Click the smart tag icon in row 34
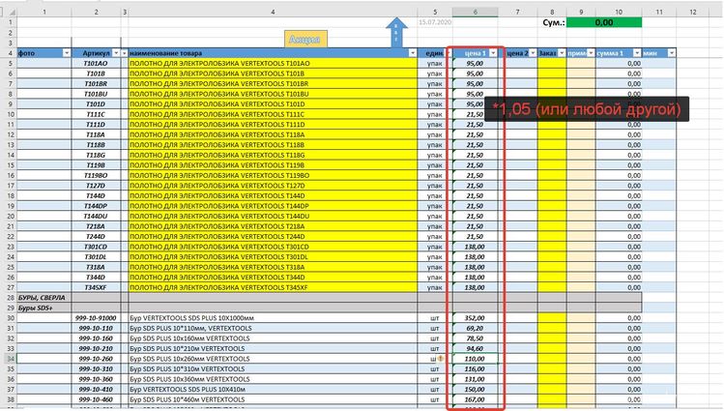724x411 pixels. pyautogui.click(x=441, y=359)
